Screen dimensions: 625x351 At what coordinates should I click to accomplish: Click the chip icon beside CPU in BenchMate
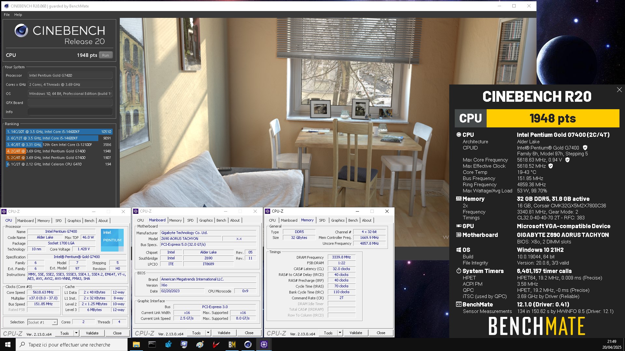point(459,135)
